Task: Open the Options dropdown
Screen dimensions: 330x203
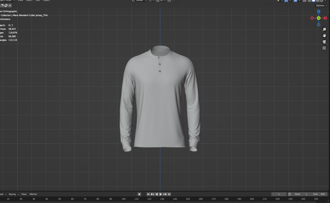Action: pos(321,5)
